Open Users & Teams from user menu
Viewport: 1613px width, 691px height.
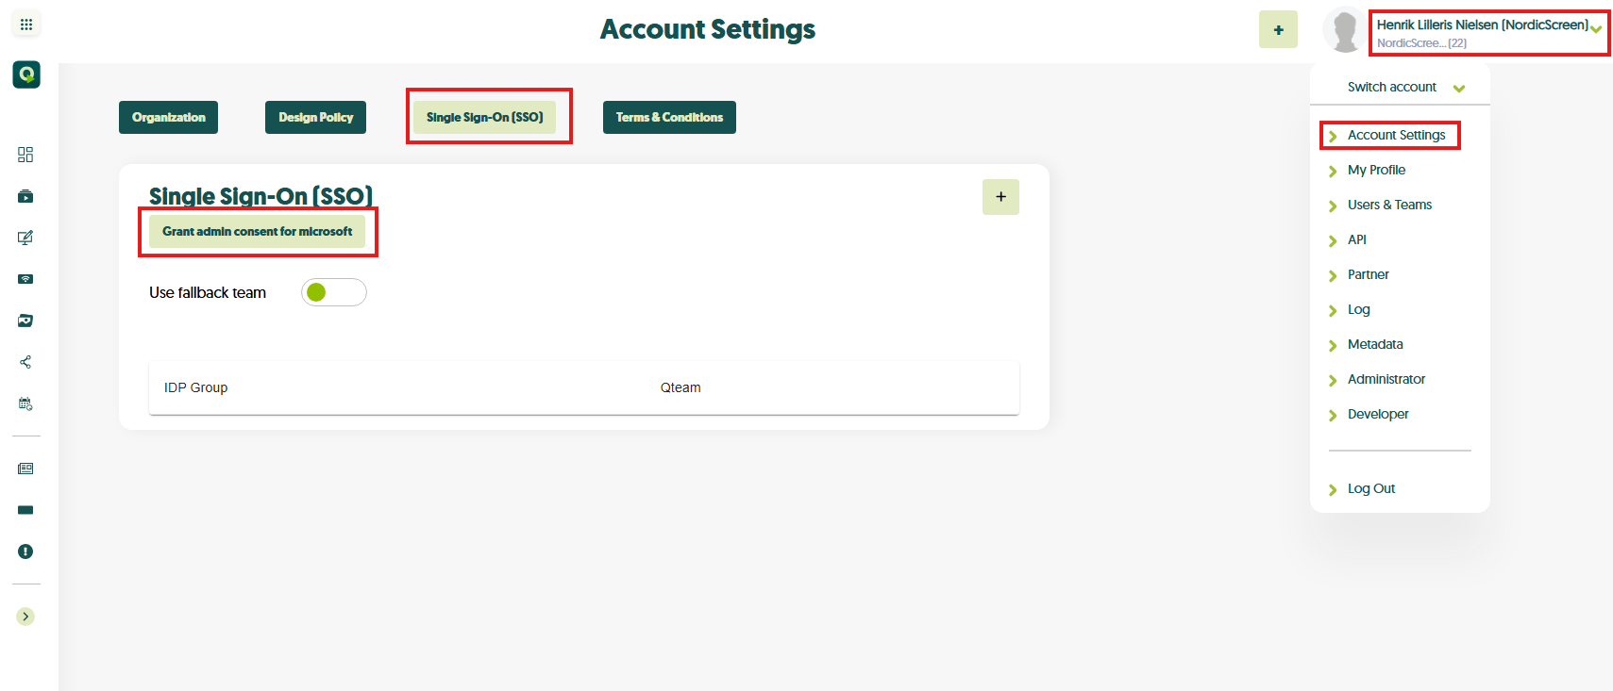point(1389,205)
